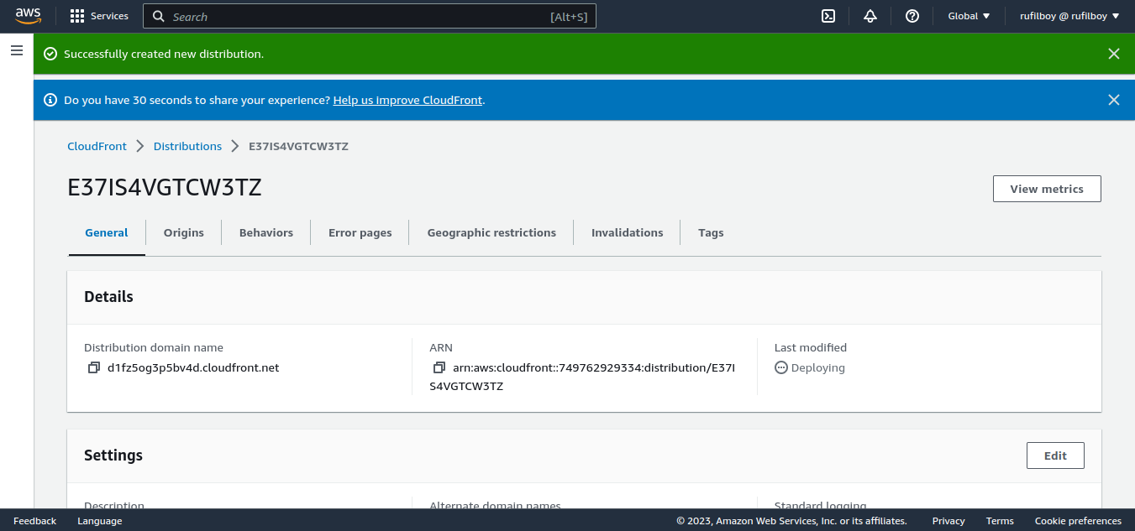Click the E37IS4VGTCW3TZ breadcrumb item
This screenshot has width=1135, height=531.
pos(298,146)
